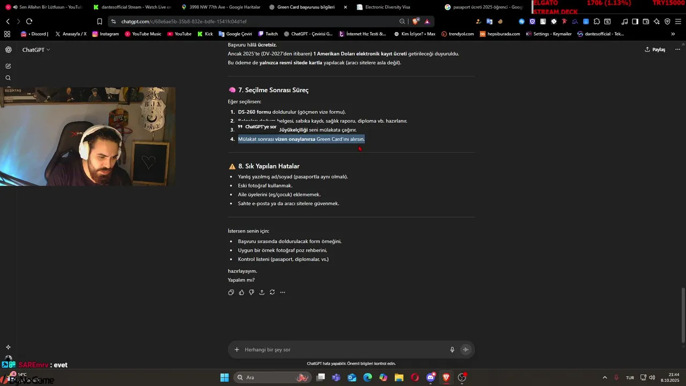Viewport: 686px width, 386px height.
Task: Open Brave Wallet icon
Action: click(x=646, y=21)
